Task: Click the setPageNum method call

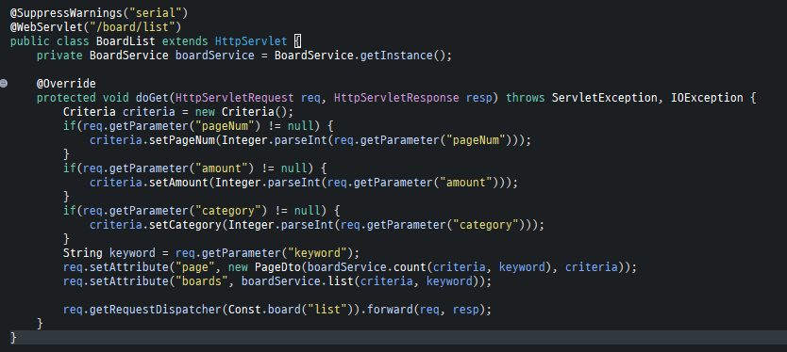Action: 182,139
